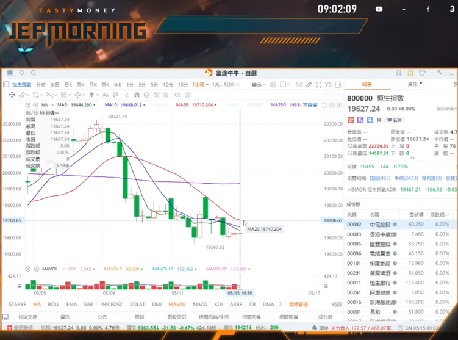458x340 pixels.
Task: Open the shirt skin theme icon
Action: pos(422,73)
